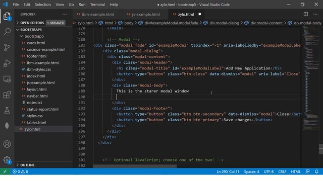This screenshot has height=181, width=323.
Task: Open the Terminal menu
Action: click(x=97, y=5)
